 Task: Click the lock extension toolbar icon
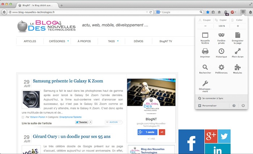(x=226, y=12)
